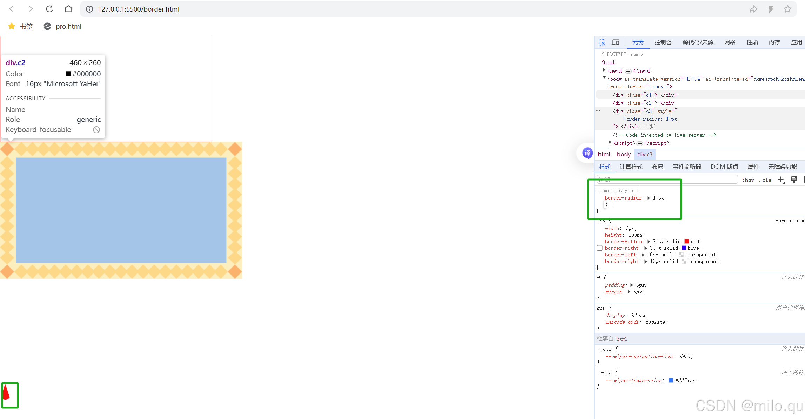Open the 事件监听器 pane
Viewport: 805px width, 419px height.
687,167
